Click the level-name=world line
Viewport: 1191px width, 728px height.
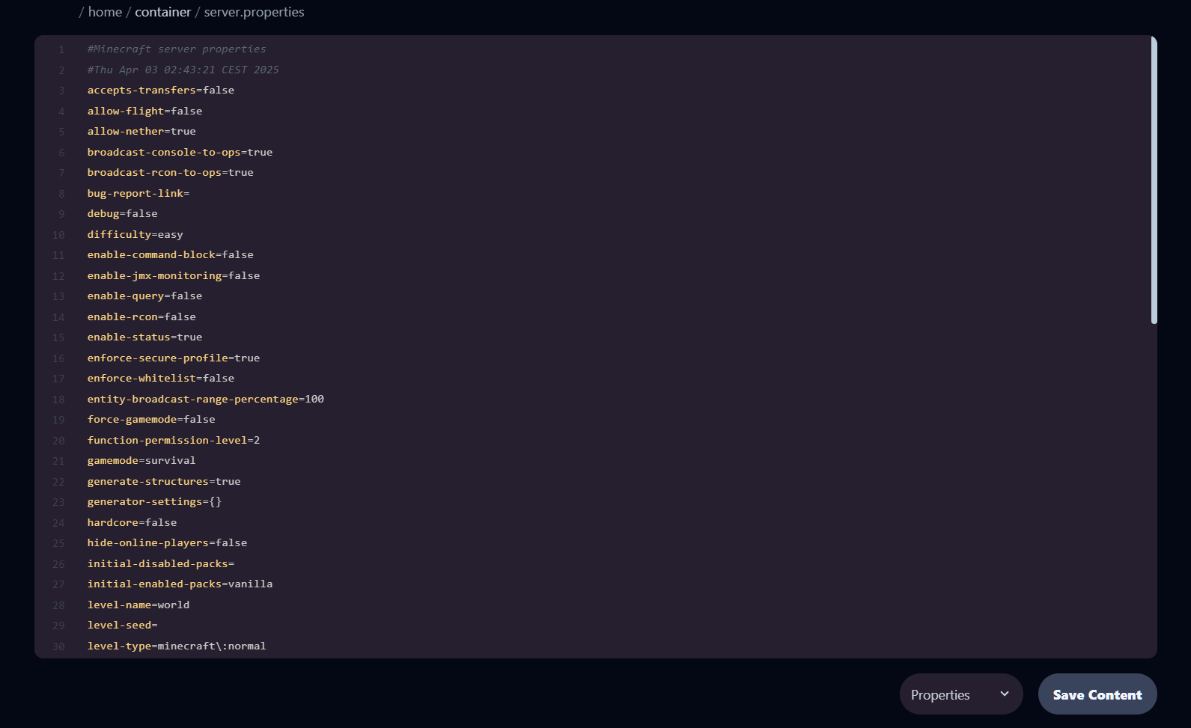tap(138, 605)
